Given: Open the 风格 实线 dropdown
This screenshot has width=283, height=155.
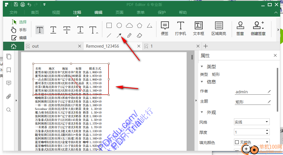Looking at the screenshot, I should tap(252, 122).
